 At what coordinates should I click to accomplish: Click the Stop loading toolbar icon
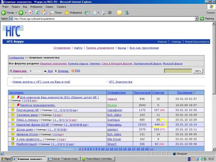(x=31, y=12)
